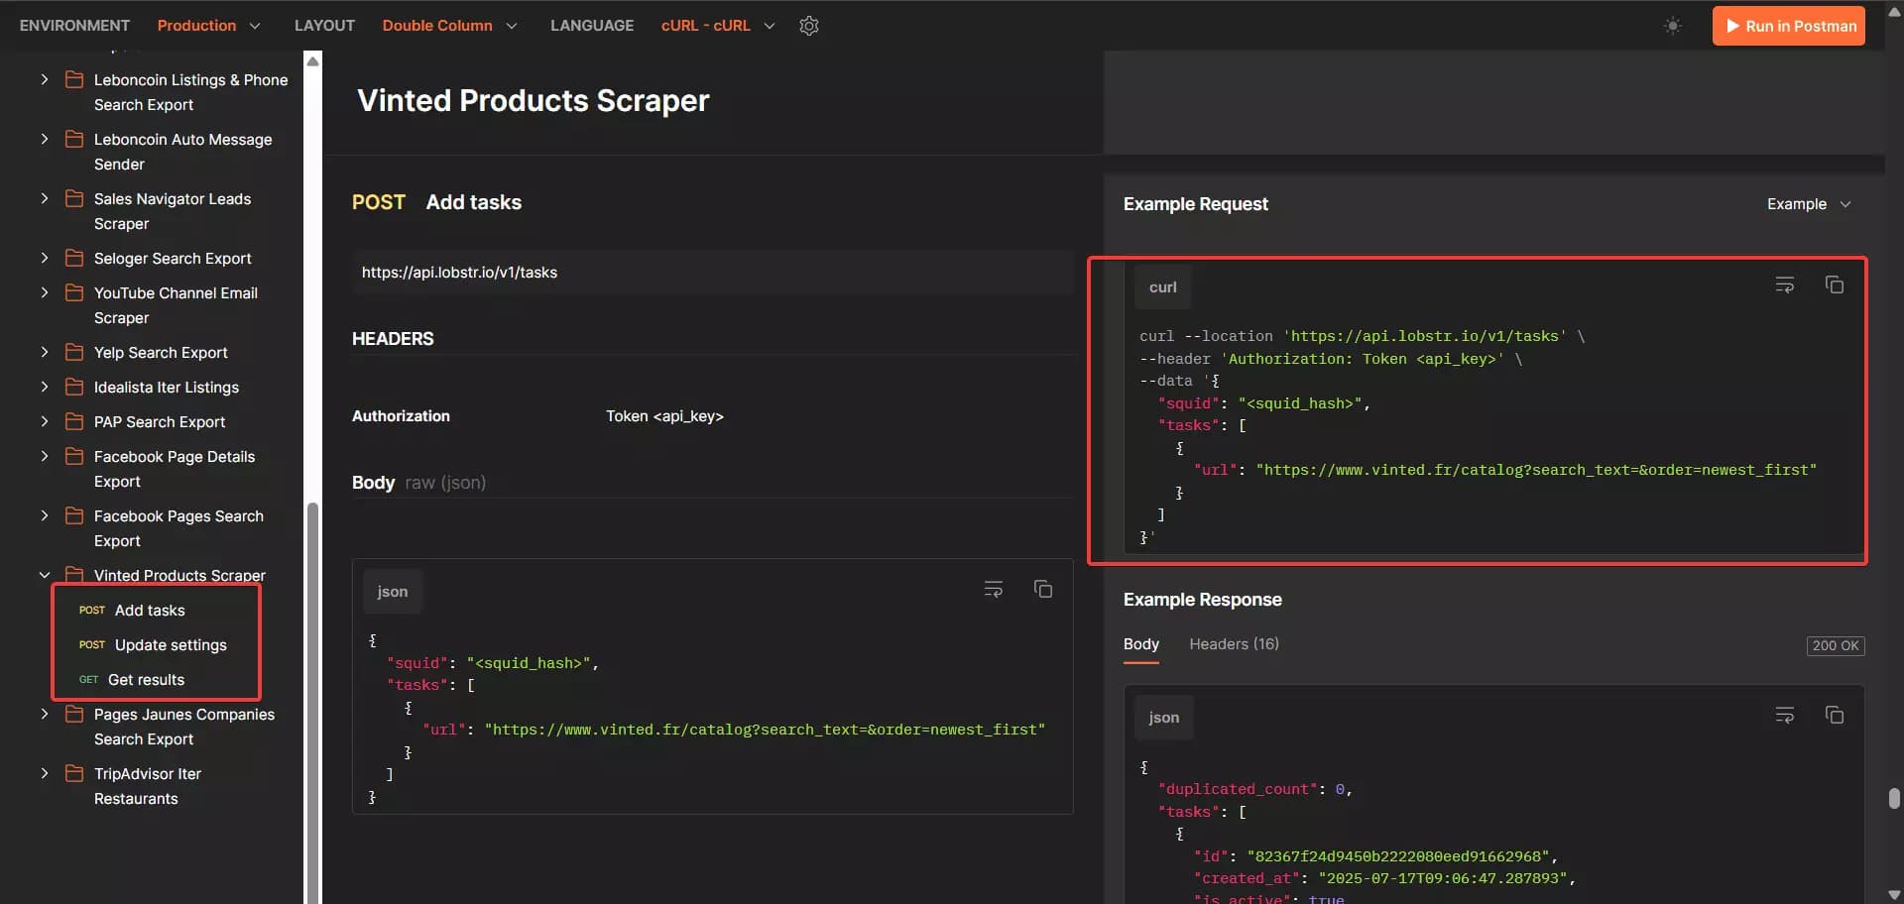Image resolution: width=1904 pixels, height=904 pixels.
Task: Toggle line wrap on the example response
Action: 1785,714
